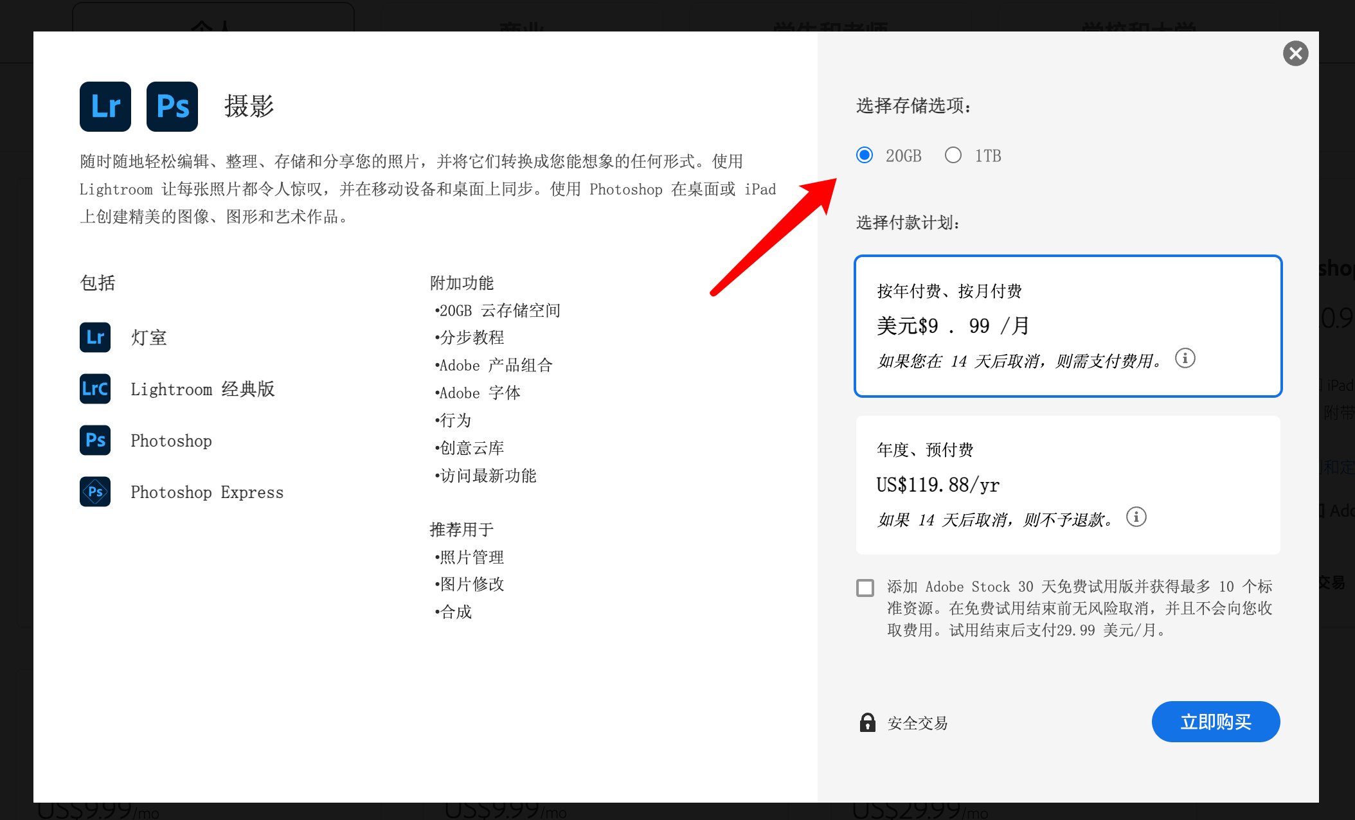Select the 年度、预付费 plan card

(x=1068, y=485)
